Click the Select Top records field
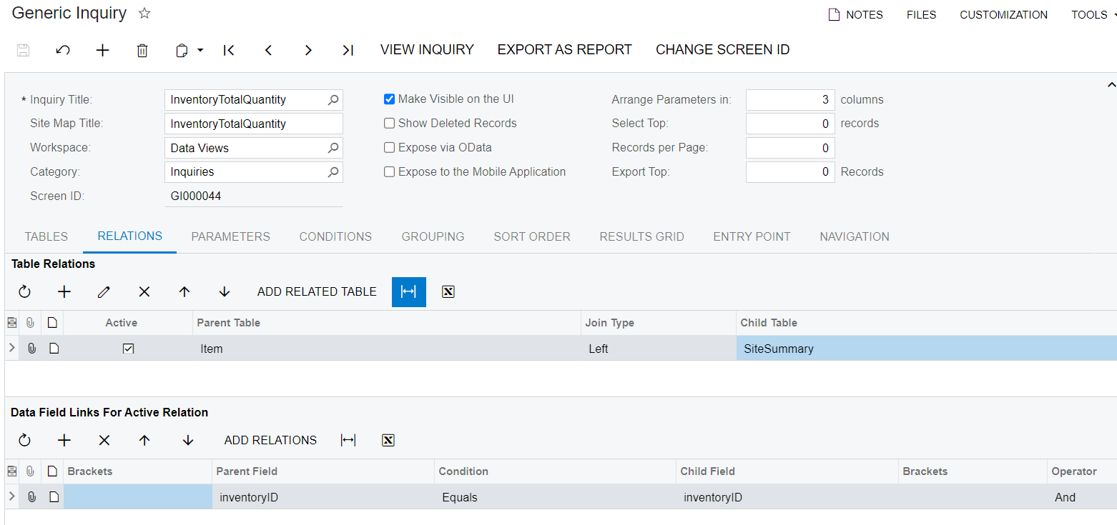The height and width of the screenshot is (525, 1117). click(790, 124)
